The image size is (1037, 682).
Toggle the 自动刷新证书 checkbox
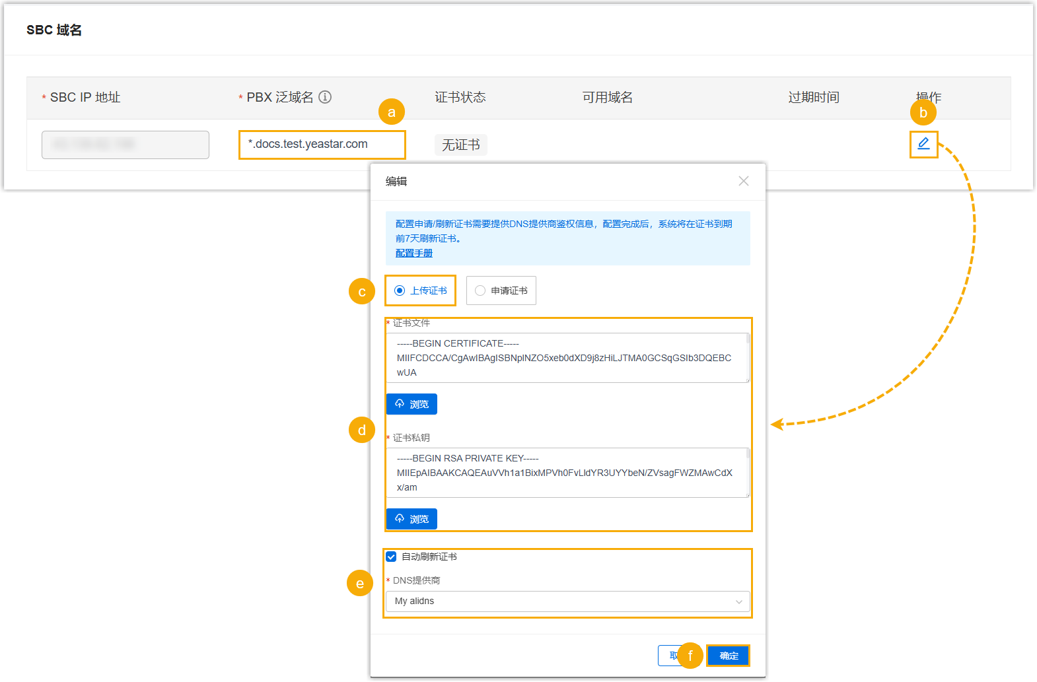[391, 557]
